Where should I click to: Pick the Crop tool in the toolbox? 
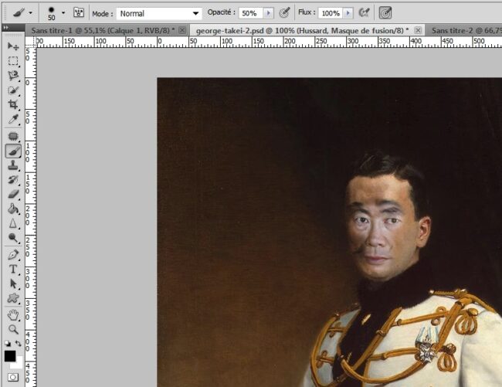[13, 104]
